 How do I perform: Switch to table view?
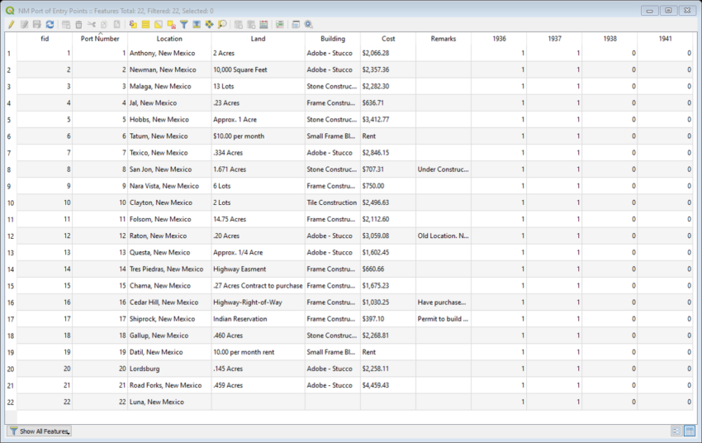[x=689, y=431]
